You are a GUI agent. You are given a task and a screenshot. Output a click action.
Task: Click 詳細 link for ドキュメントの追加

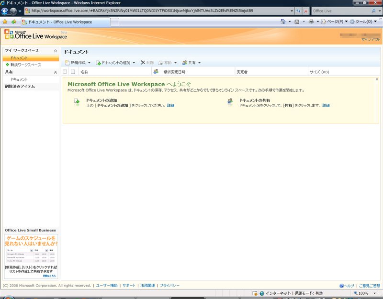(x=170, y=105)
